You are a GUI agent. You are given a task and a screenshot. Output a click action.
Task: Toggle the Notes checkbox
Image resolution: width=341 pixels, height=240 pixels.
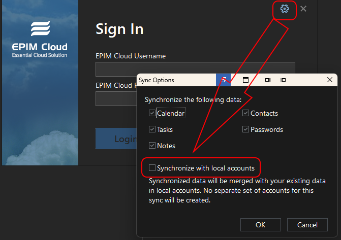pos(152,146)
